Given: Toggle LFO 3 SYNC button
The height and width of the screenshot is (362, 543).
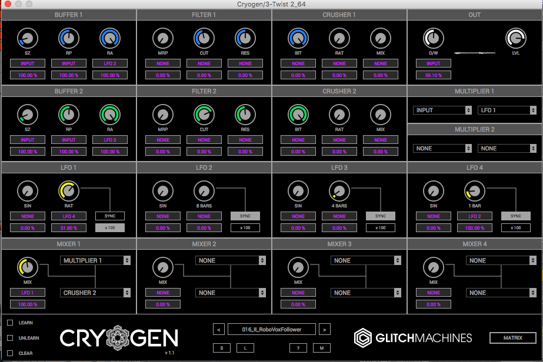Looking at the screenshot, I should [x=381, y=216].
